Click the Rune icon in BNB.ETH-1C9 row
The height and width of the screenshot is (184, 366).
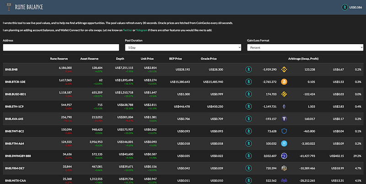(248, 107)
